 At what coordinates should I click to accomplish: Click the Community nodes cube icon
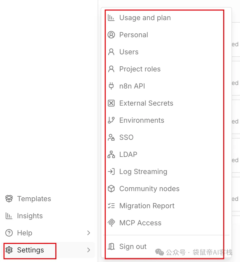[x=111, y=189]
